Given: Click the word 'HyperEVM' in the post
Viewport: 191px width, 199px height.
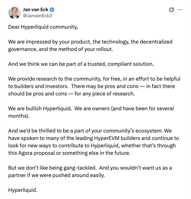Looking at the screenshot, I should pyautogui.click(x=107, y=138).
